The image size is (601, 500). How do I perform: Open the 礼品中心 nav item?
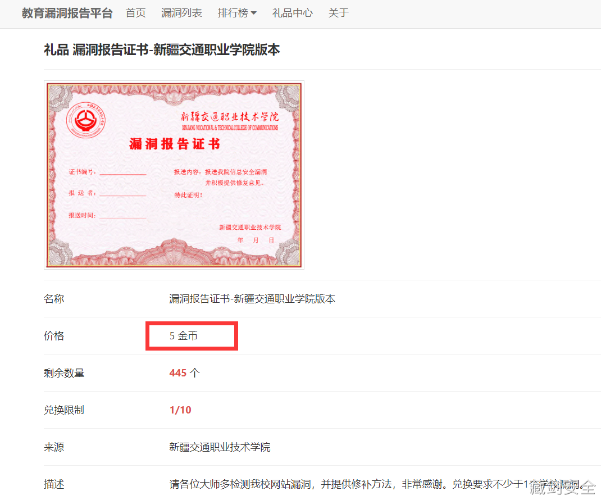(293, 13)
